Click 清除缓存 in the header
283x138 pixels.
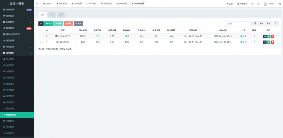pyautogui.click(x=242, y=4)
